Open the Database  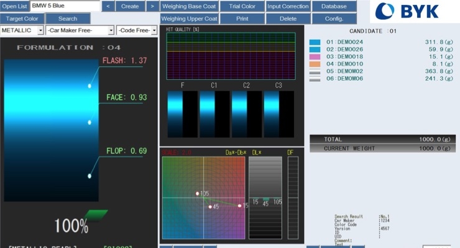334,6
